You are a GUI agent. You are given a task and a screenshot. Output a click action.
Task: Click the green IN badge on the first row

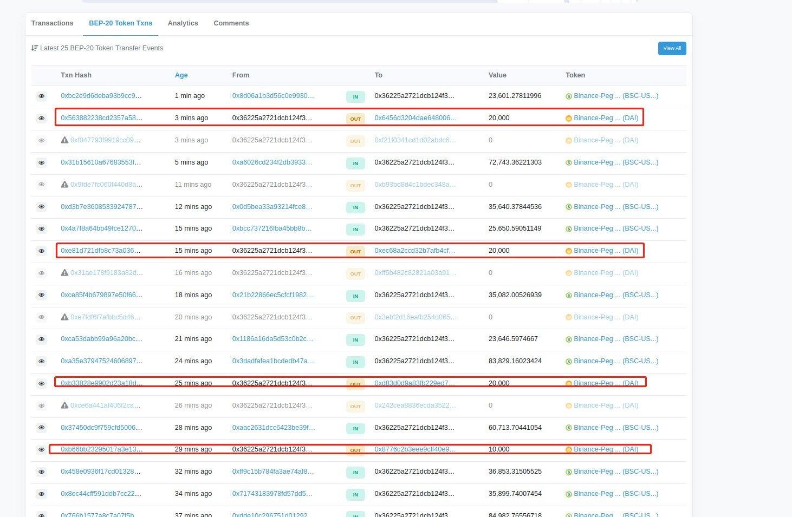(x=355, y=96)
